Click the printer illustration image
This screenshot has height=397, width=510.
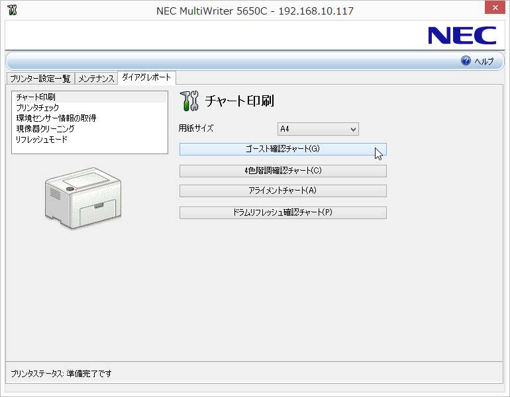point(83,198)
